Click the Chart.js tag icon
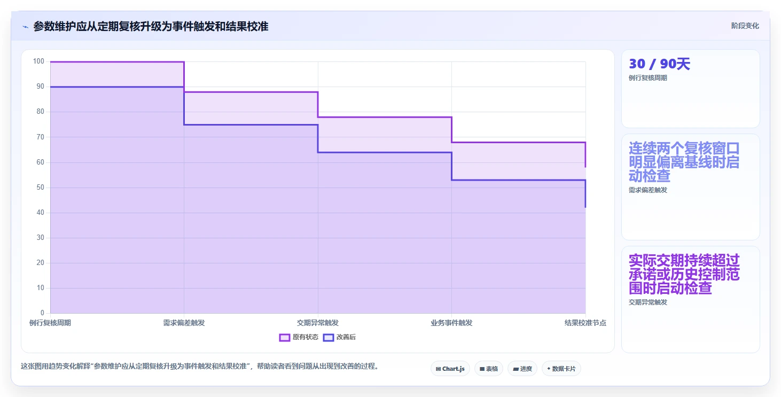 point(438,369)
